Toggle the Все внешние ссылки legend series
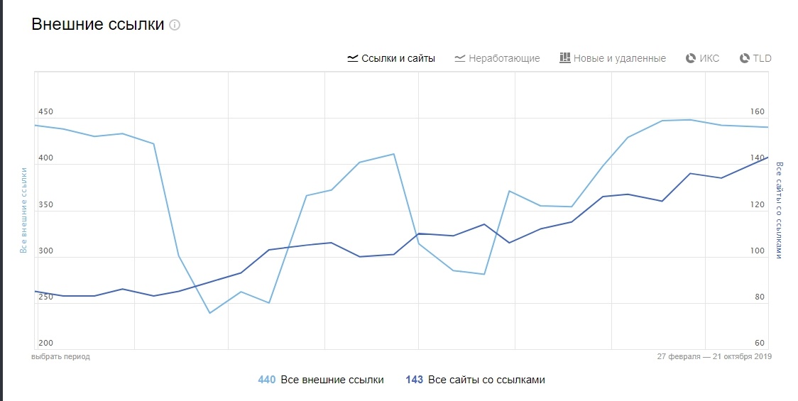Viewport: 798px width, 401px height. click(332, 380)
